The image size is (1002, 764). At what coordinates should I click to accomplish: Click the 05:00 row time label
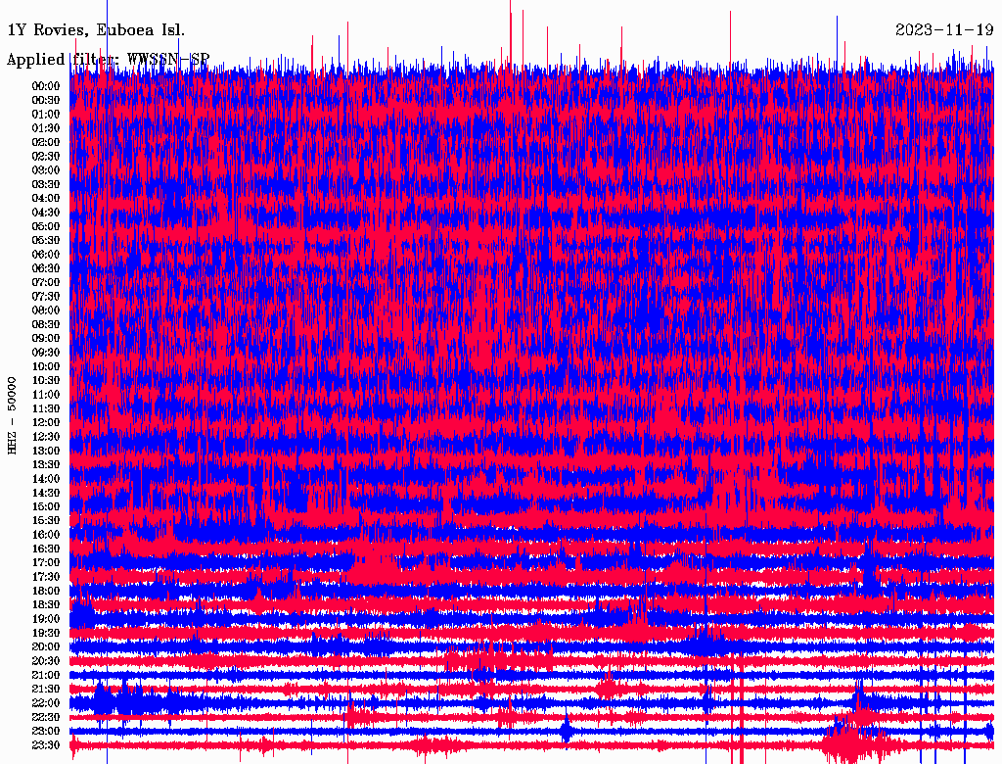[45, 226]
